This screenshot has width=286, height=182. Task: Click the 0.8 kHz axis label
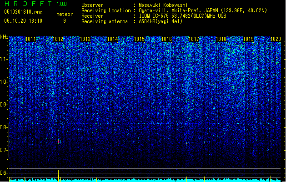tap(4, 127)
